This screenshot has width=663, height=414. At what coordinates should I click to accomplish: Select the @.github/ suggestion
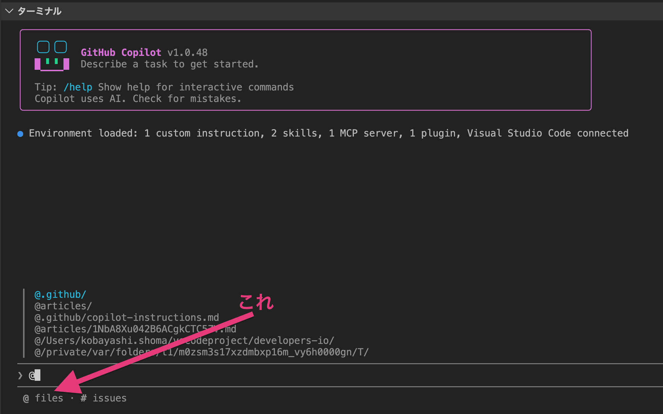[x=60, y=294]
